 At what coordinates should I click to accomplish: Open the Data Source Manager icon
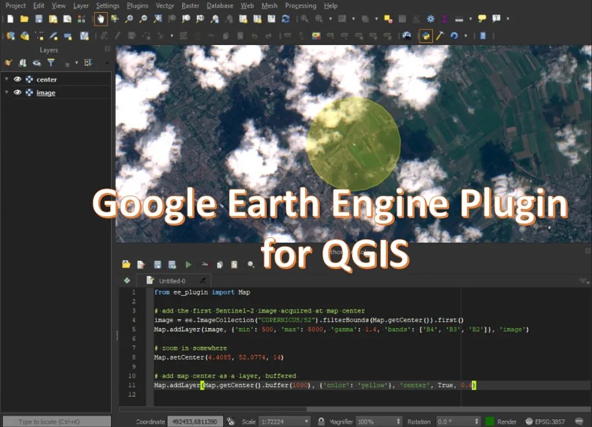(x=10, y=36)
